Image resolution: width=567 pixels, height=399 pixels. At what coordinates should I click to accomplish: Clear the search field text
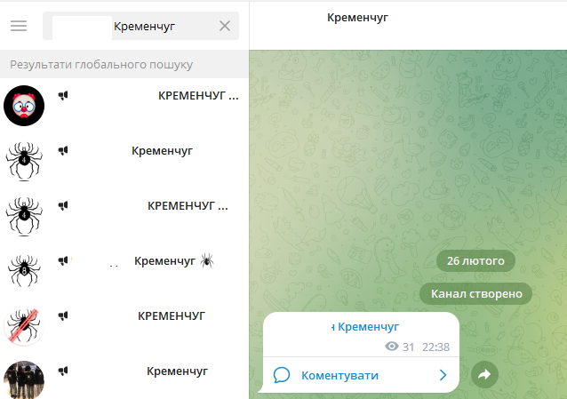coord(225,26)
